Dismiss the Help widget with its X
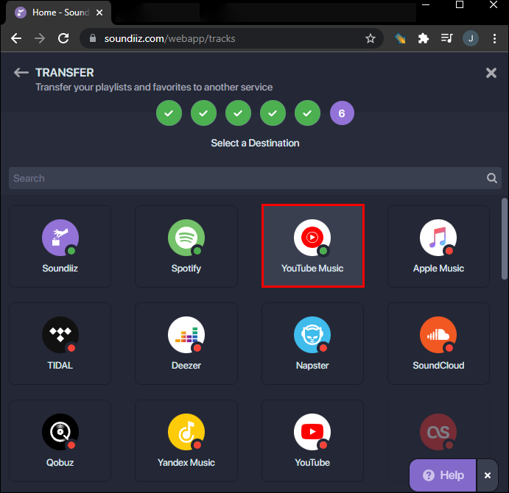The image size is (509, 493). (x=487, y=475)
